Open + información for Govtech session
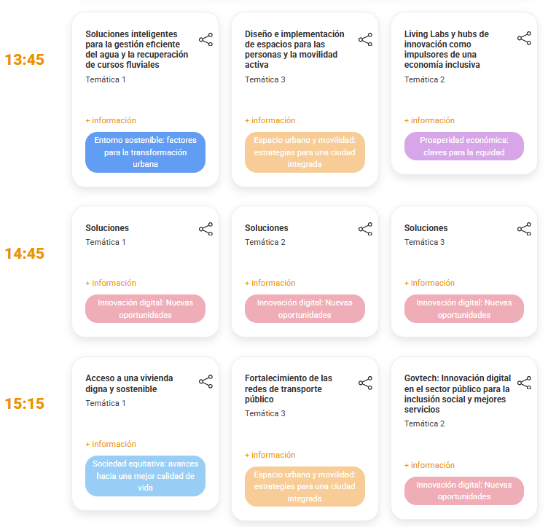548x527 pixels. pos(429,465)
